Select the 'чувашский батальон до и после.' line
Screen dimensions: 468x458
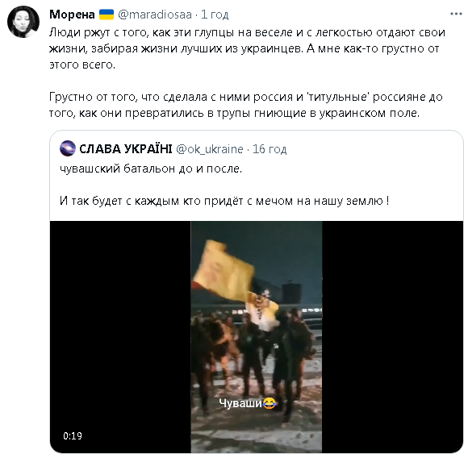tap(151, 169)
